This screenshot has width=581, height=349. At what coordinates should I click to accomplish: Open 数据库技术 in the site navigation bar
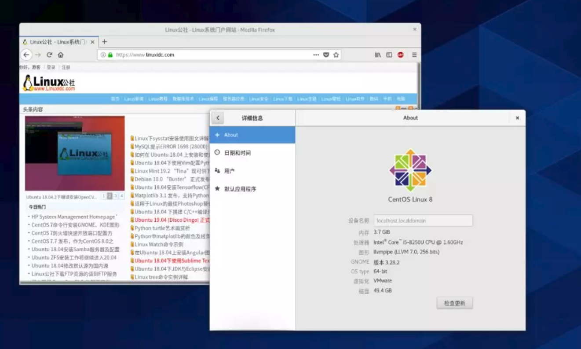click(183, 99)
